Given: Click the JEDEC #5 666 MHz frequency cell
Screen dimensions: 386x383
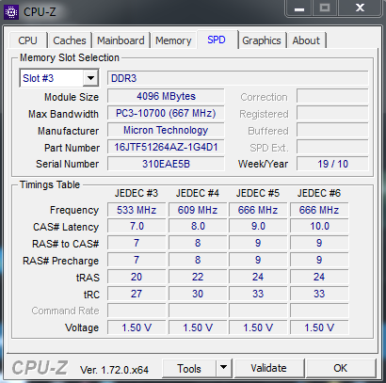Looking at the screenshot, I should (258, 210).
